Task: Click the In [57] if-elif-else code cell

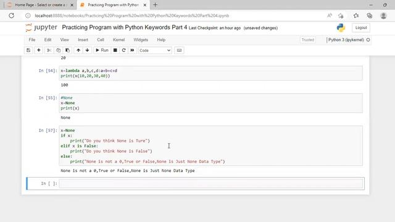Action: [x=211, y=146]
